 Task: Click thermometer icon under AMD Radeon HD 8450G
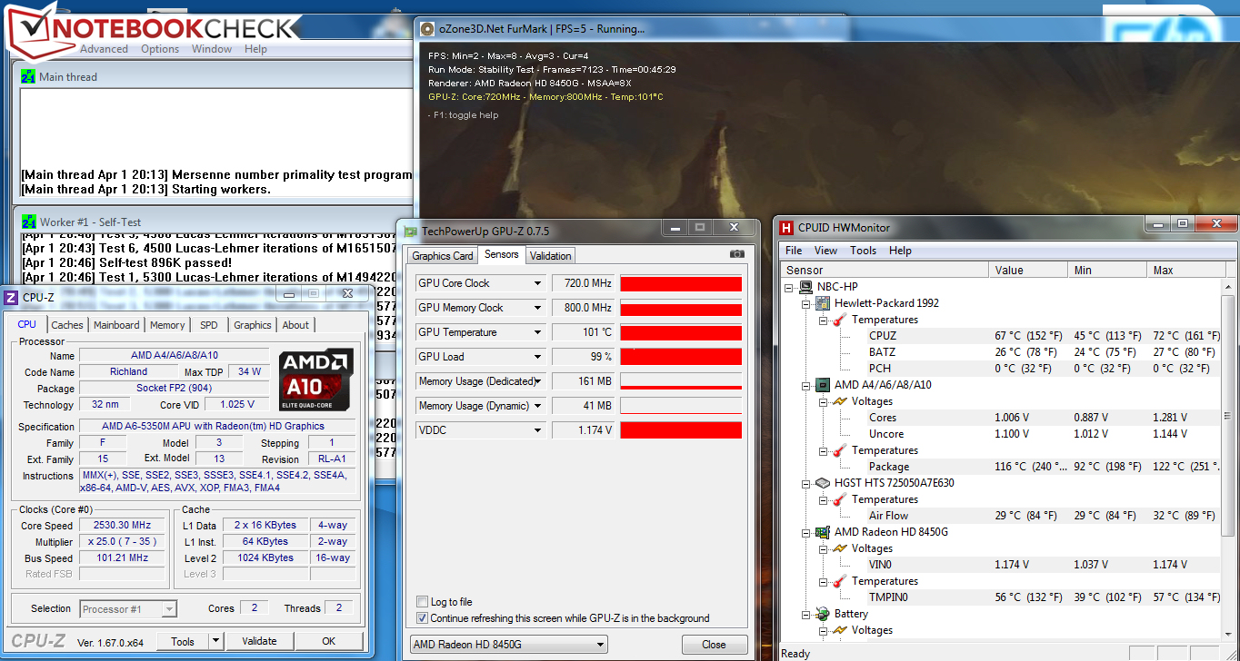(839, 581)
